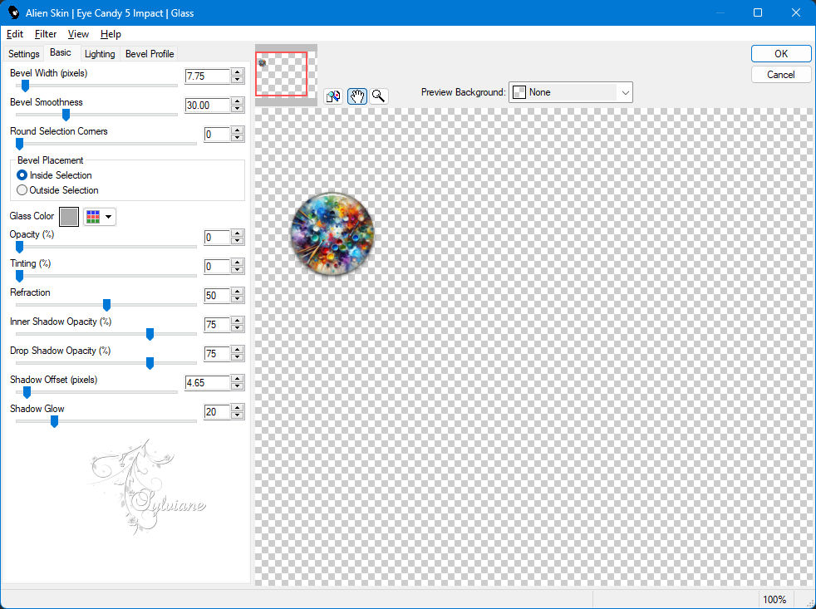Click the Cancel button
The image size is (816, 609).
click(x=780, y=75)
